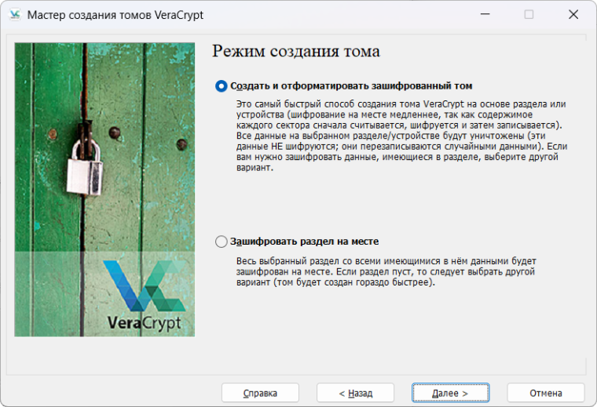Click the greyed-out maximize window button
Screen dimensions: 597x407
point(529,15)
